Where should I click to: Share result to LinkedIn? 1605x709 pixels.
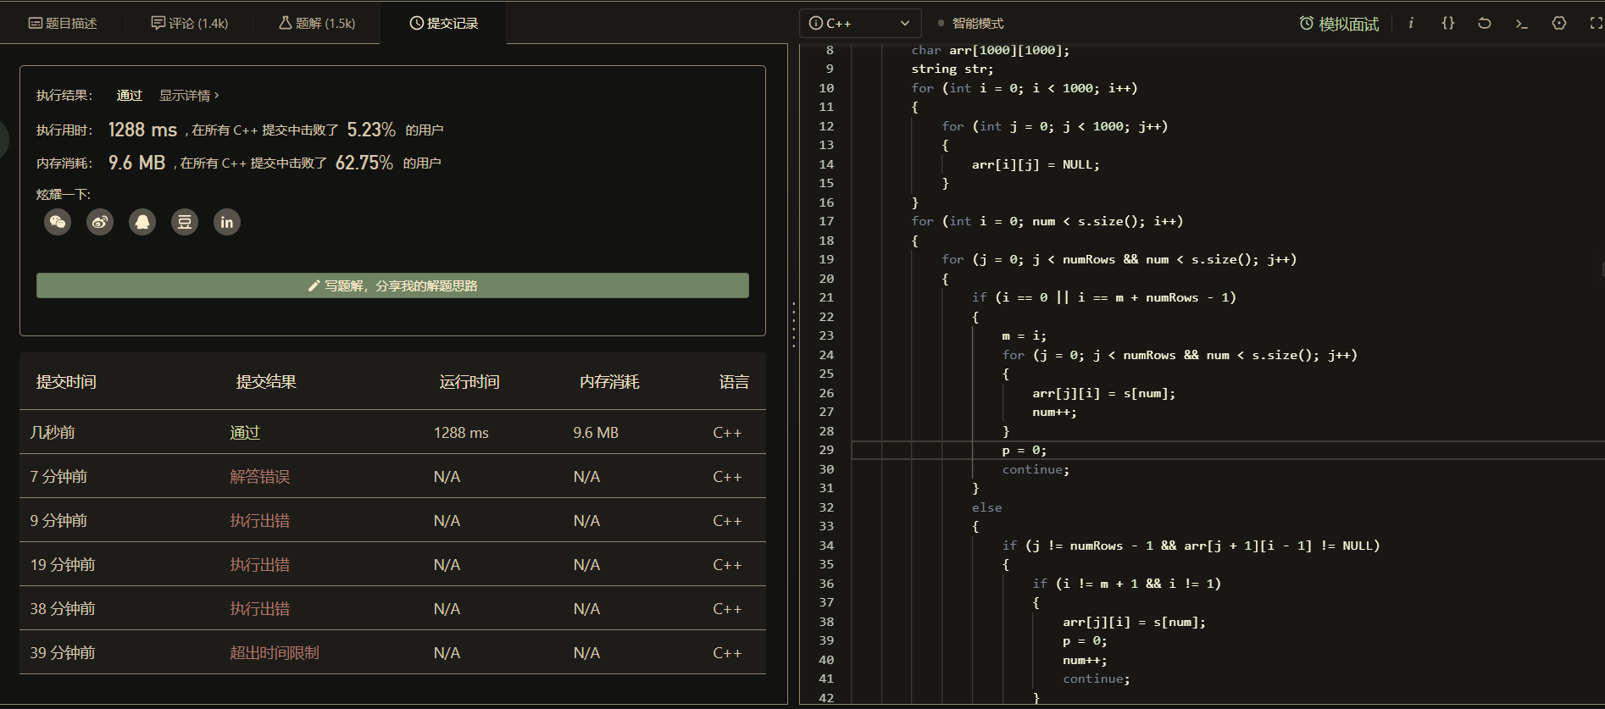point(227,222)
